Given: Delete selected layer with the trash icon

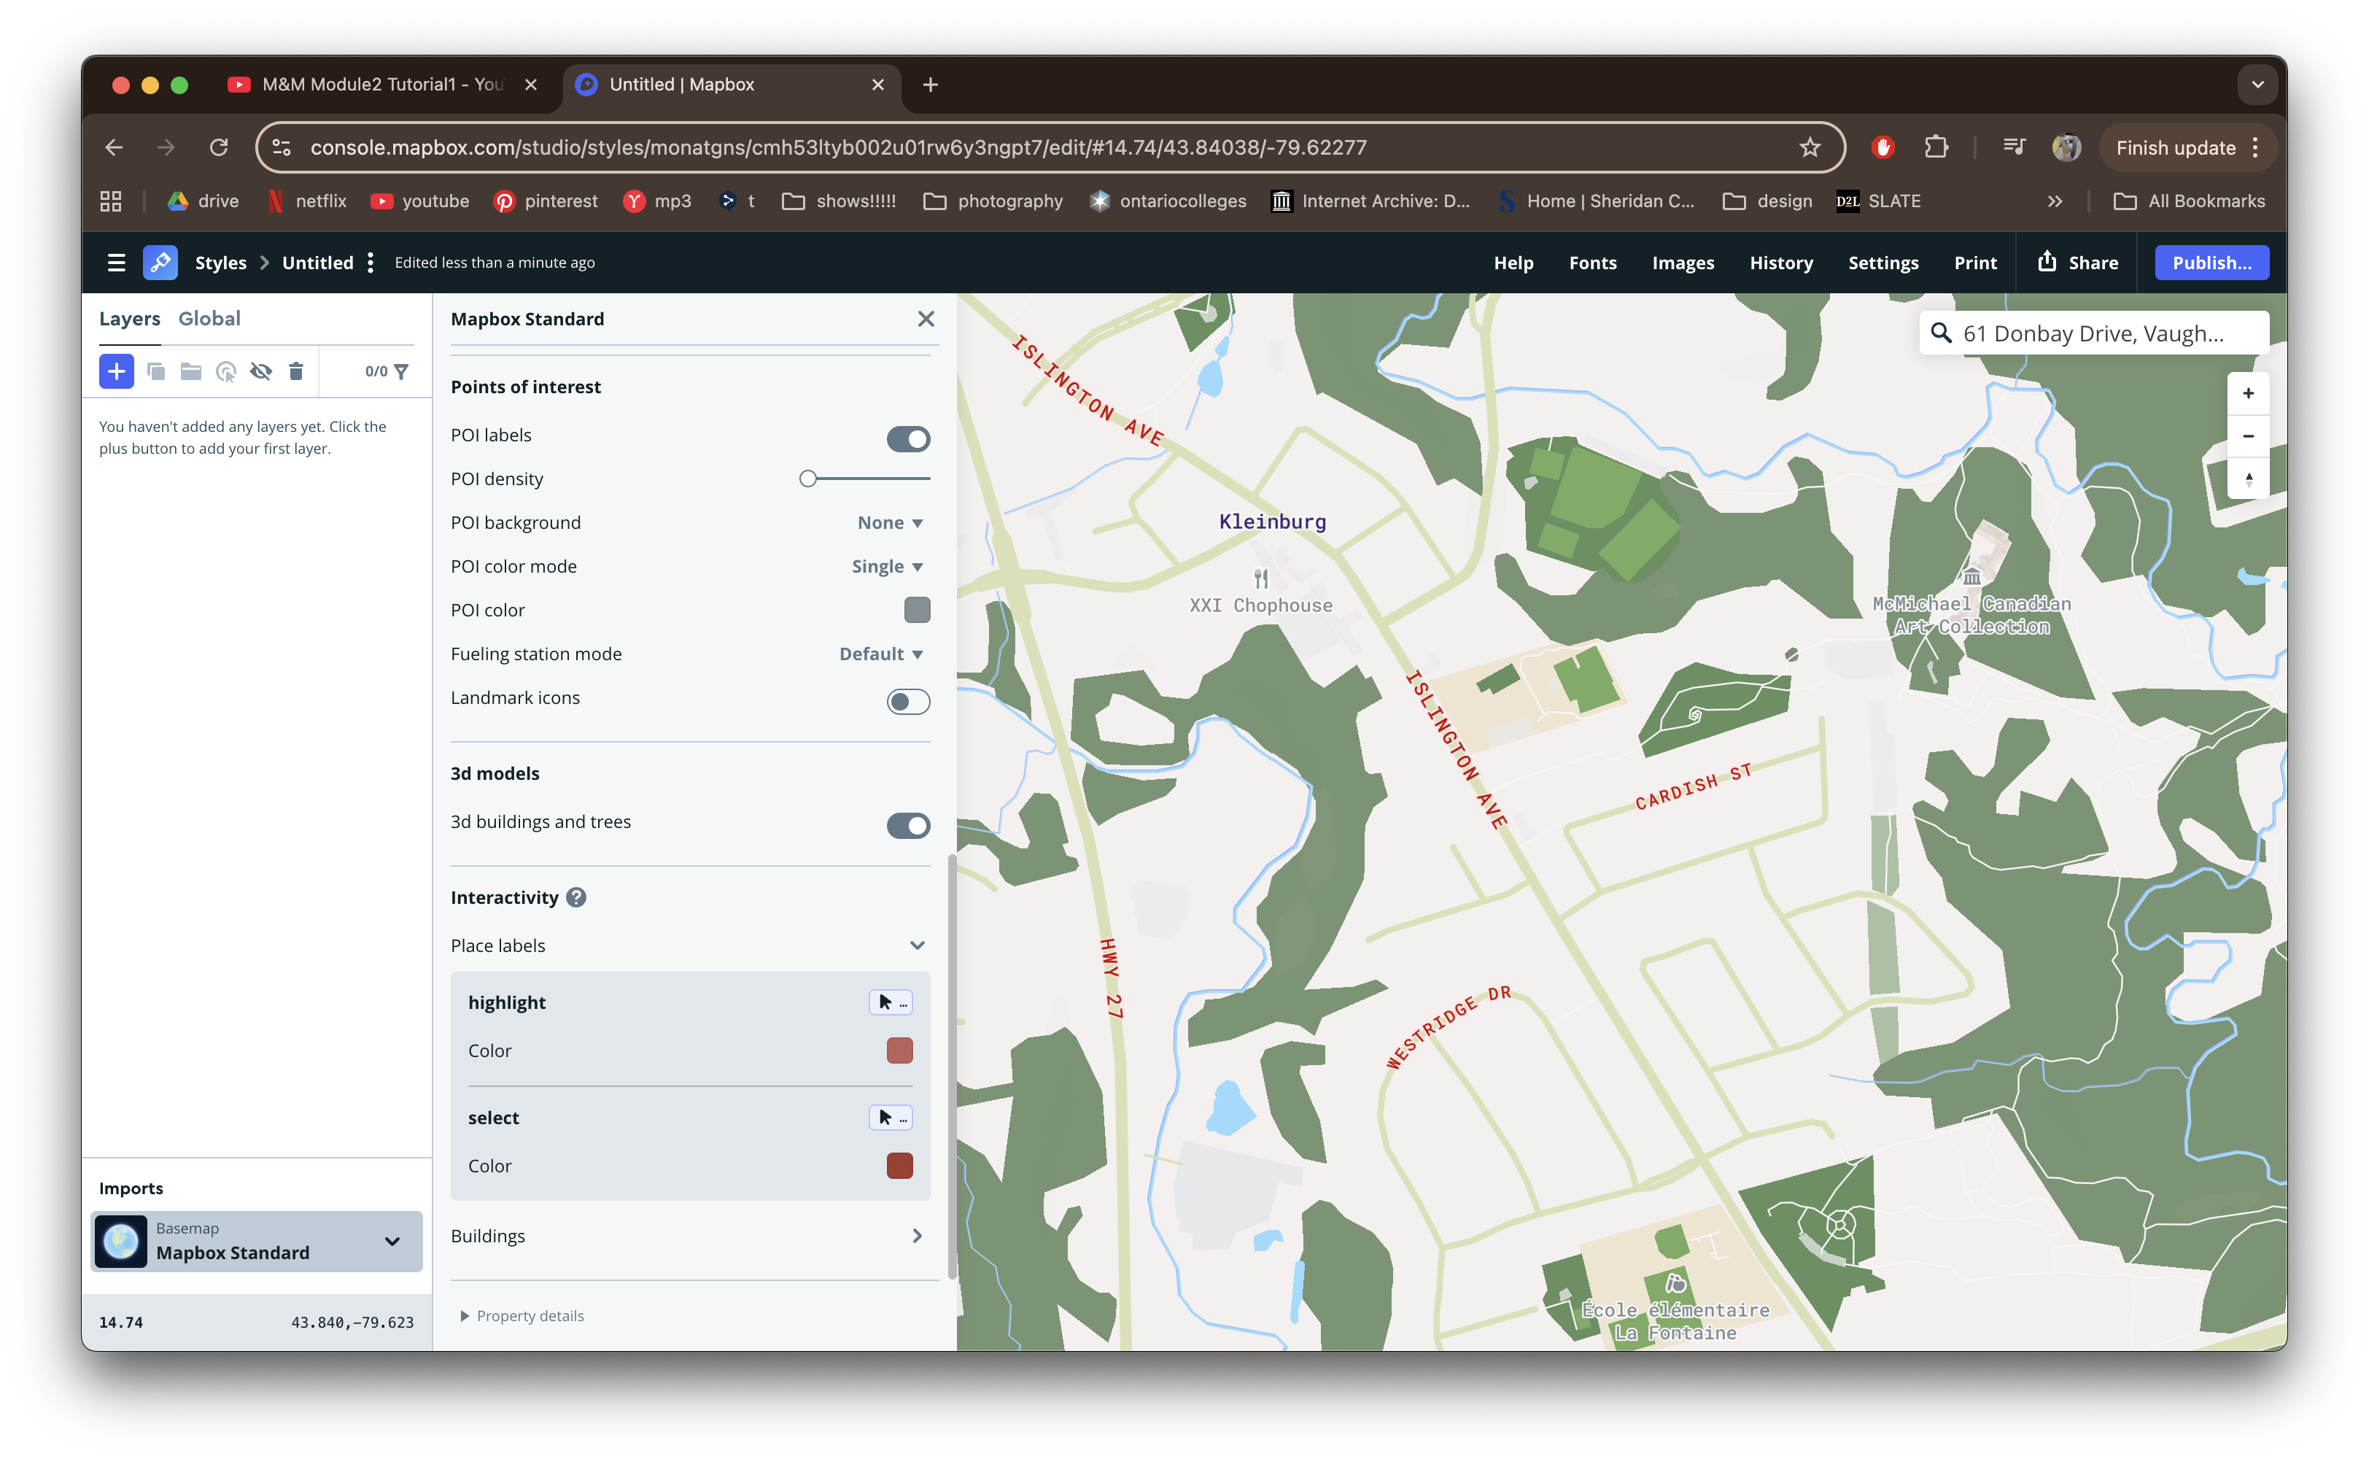Looking at the screenshot, I should [x=296, y=371].
